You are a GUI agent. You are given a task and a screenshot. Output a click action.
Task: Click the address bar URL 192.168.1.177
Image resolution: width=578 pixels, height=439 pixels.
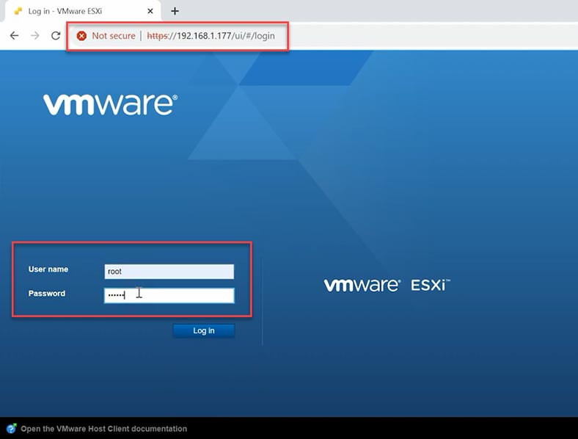click(x=211, y=36)
